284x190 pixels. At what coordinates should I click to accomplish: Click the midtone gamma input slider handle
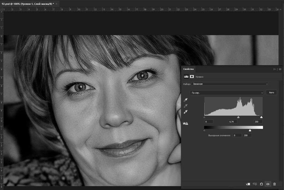coord(238,117)
